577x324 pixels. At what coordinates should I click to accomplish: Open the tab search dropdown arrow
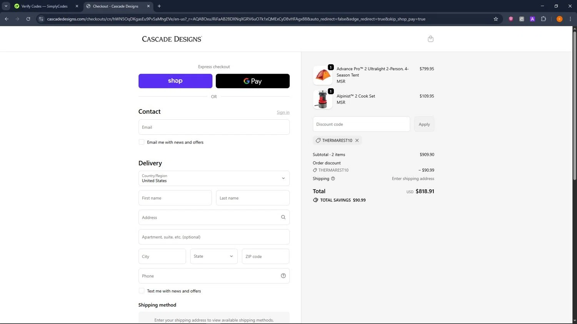click(x=6, y=6)
